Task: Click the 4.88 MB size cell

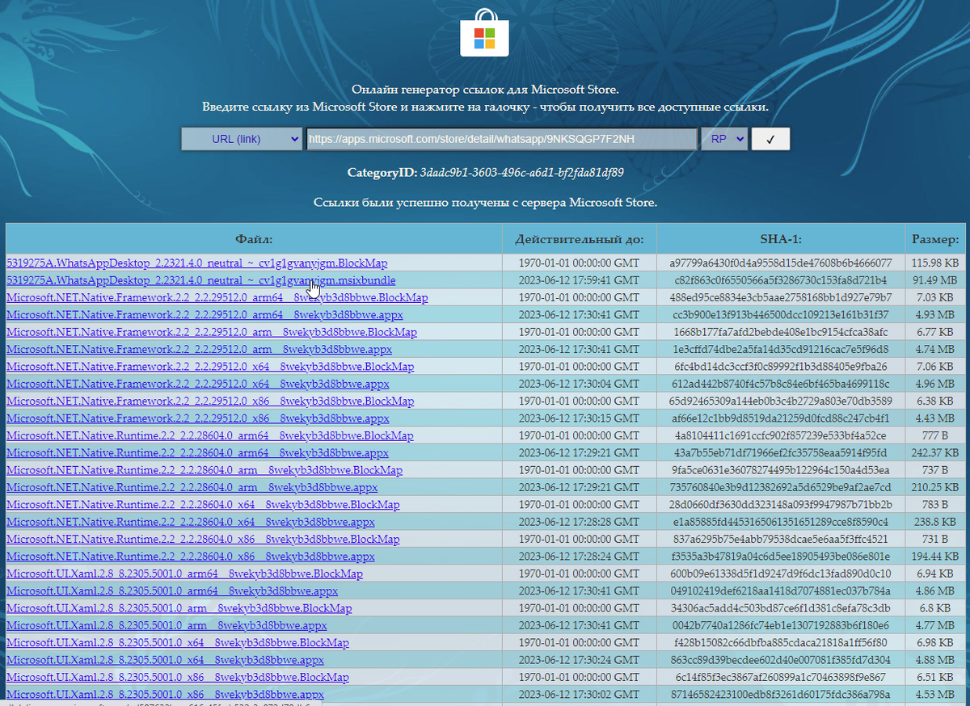Action: point(935,660)
